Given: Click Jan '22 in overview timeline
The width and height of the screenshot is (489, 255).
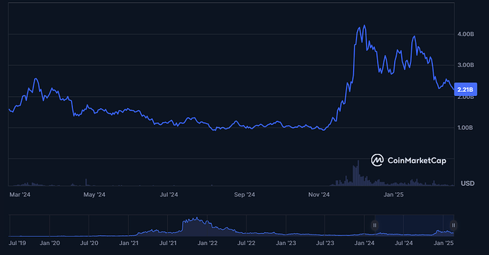Looking at the screenshot, I should (208, 243).
